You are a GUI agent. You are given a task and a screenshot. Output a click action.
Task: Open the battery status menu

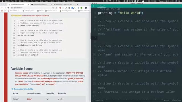[154, 1]
